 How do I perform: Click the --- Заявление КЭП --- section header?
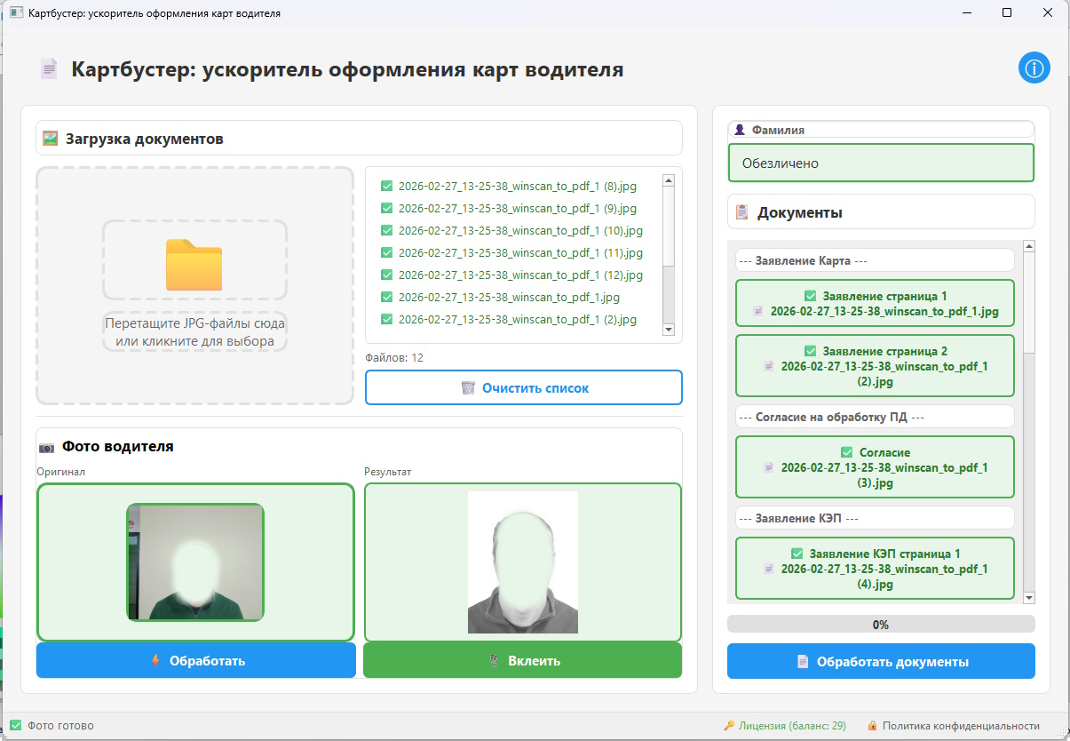point(875,517)
